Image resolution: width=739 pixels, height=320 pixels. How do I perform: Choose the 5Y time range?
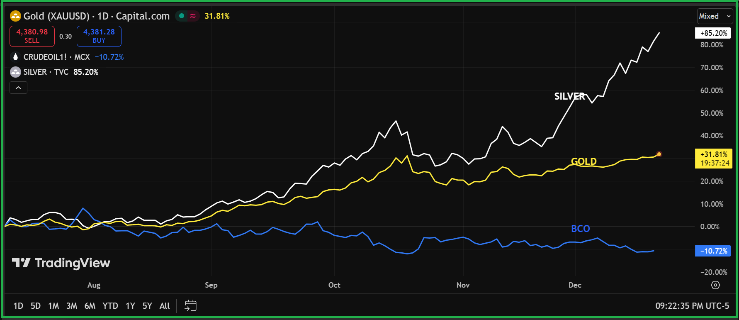147,306
